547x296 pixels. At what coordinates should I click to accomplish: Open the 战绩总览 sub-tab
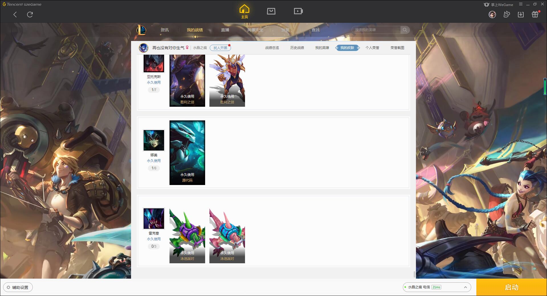[x=272, y=48]
